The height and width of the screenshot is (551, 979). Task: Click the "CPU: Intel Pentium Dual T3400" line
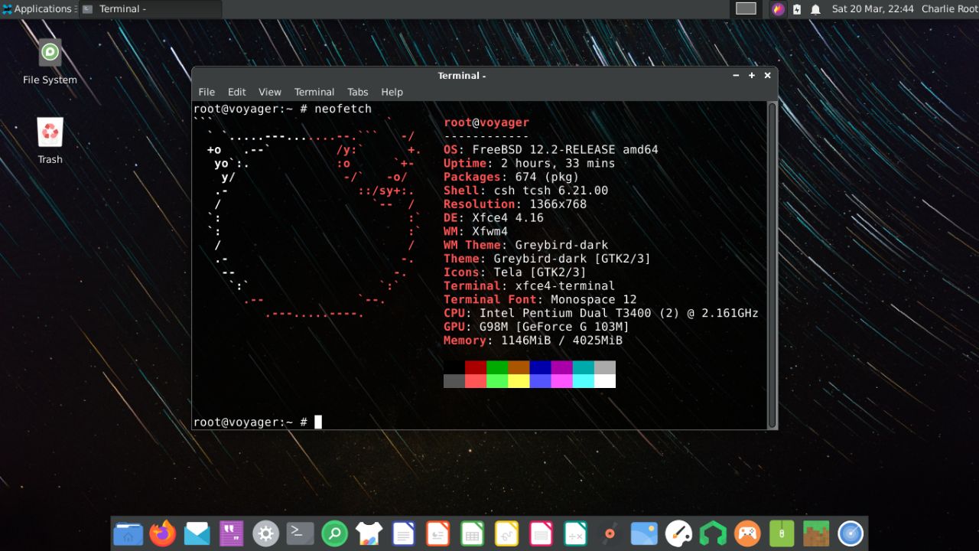(x=601, y=314)
